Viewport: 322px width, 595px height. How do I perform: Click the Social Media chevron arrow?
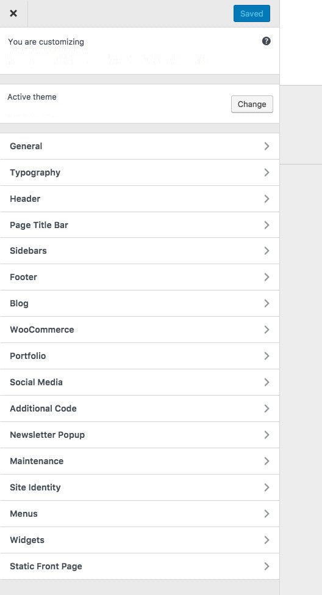[267, 382]
